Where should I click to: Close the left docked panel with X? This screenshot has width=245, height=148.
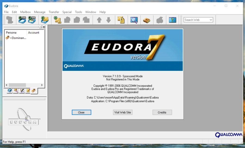click(x=44, y=27)
